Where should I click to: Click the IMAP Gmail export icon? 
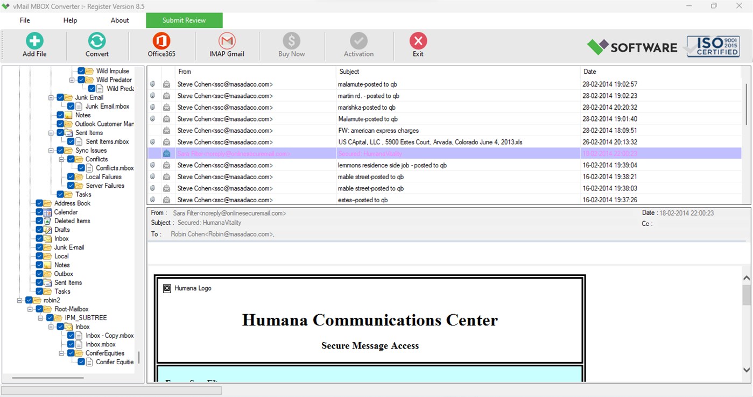pyautogui.click(x=226, y=44)
